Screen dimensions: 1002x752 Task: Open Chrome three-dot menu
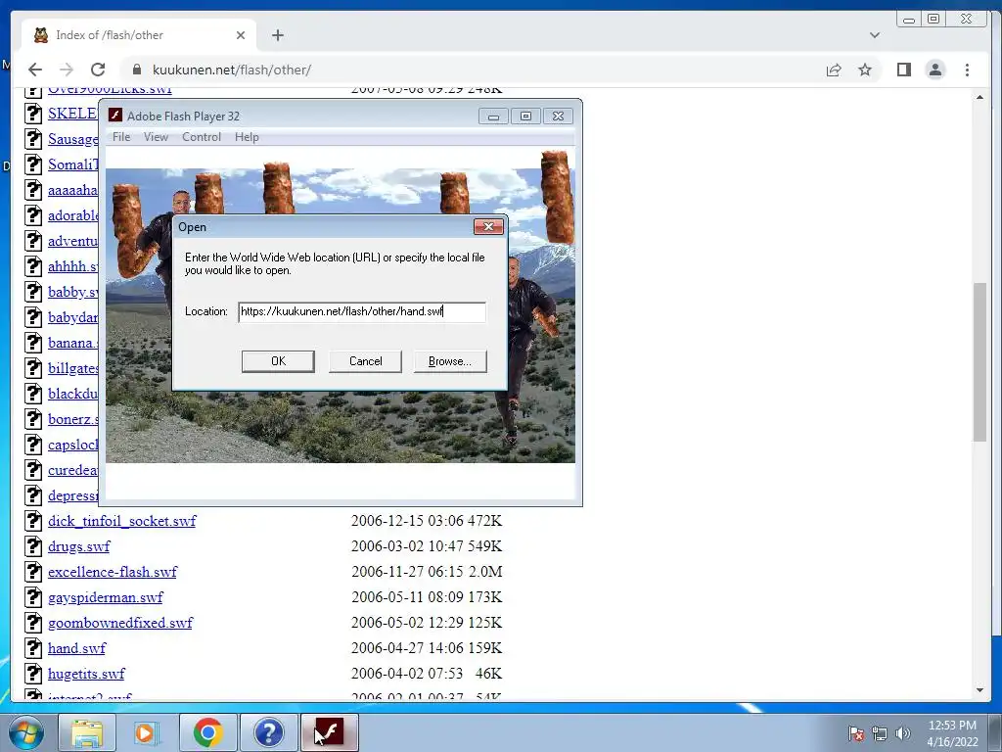(967, 70)
